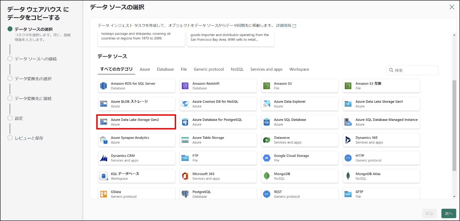460x221 pixels.
Task: Select the OData connector icon
Action: [x=103, y=194]
